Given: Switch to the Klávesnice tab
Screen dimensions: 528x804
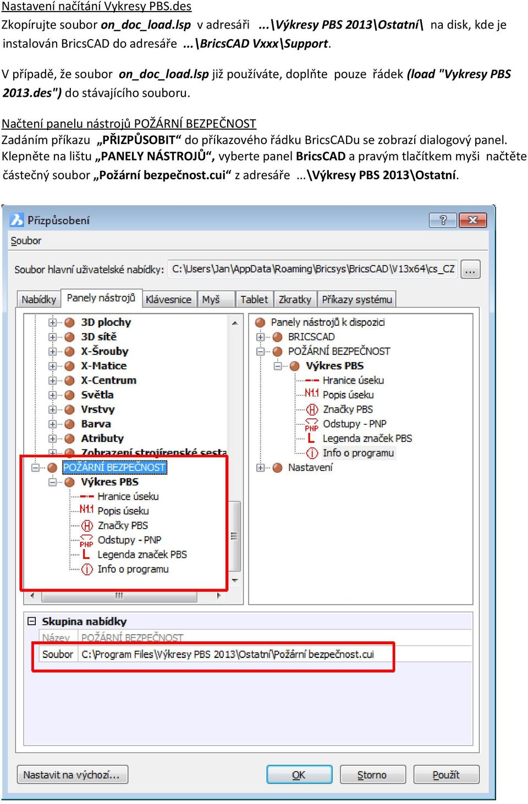Looking at the screenshot, I should coord(168,300).
